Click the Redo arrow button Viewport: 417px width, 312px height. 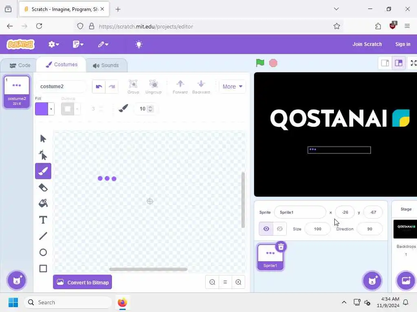(x=112, y=87)
